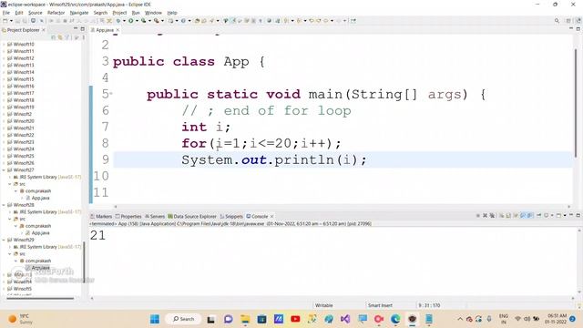This screenshot has width=583, height=328.
Task: Click the Debug bug icon in toolbar
Action: (x=118, y=21)
